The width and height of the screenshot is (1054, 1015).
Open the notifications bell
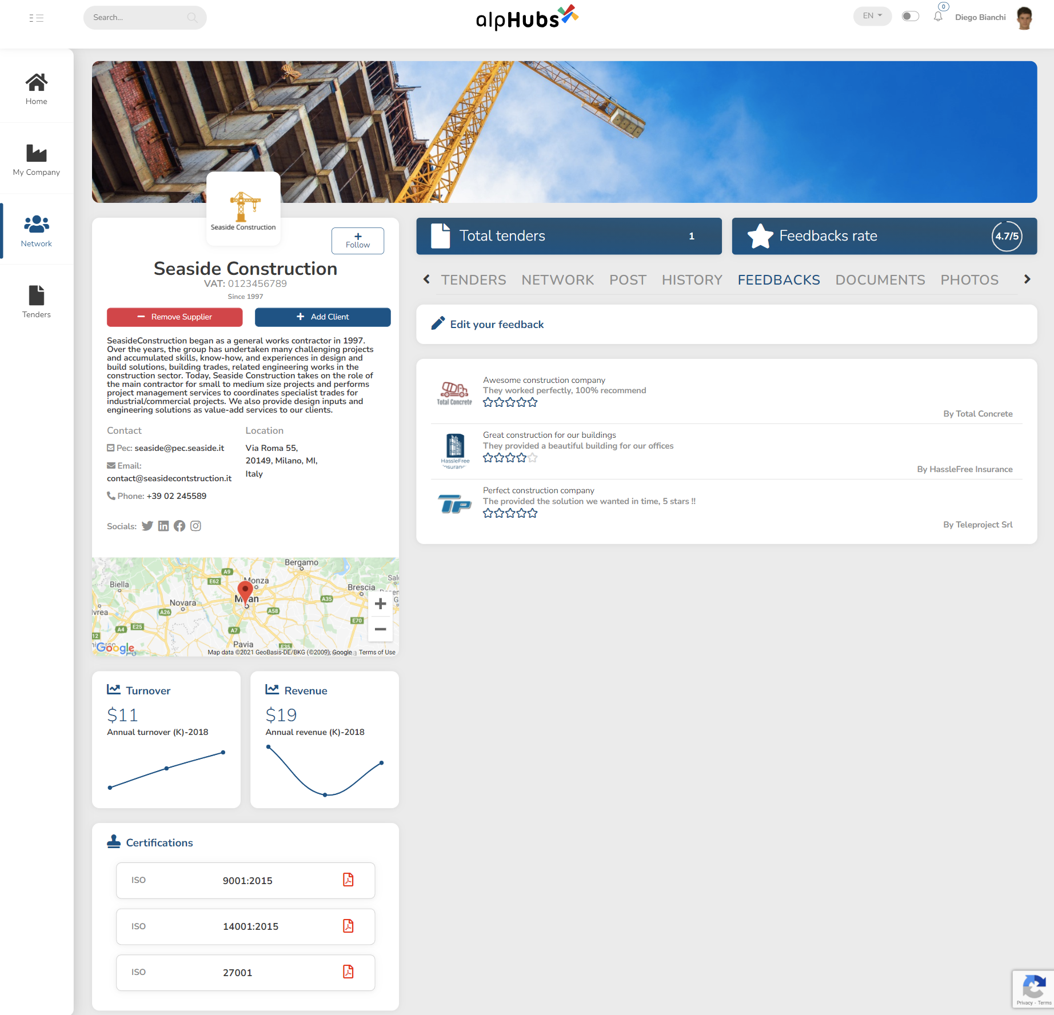(x=938, y=17)
